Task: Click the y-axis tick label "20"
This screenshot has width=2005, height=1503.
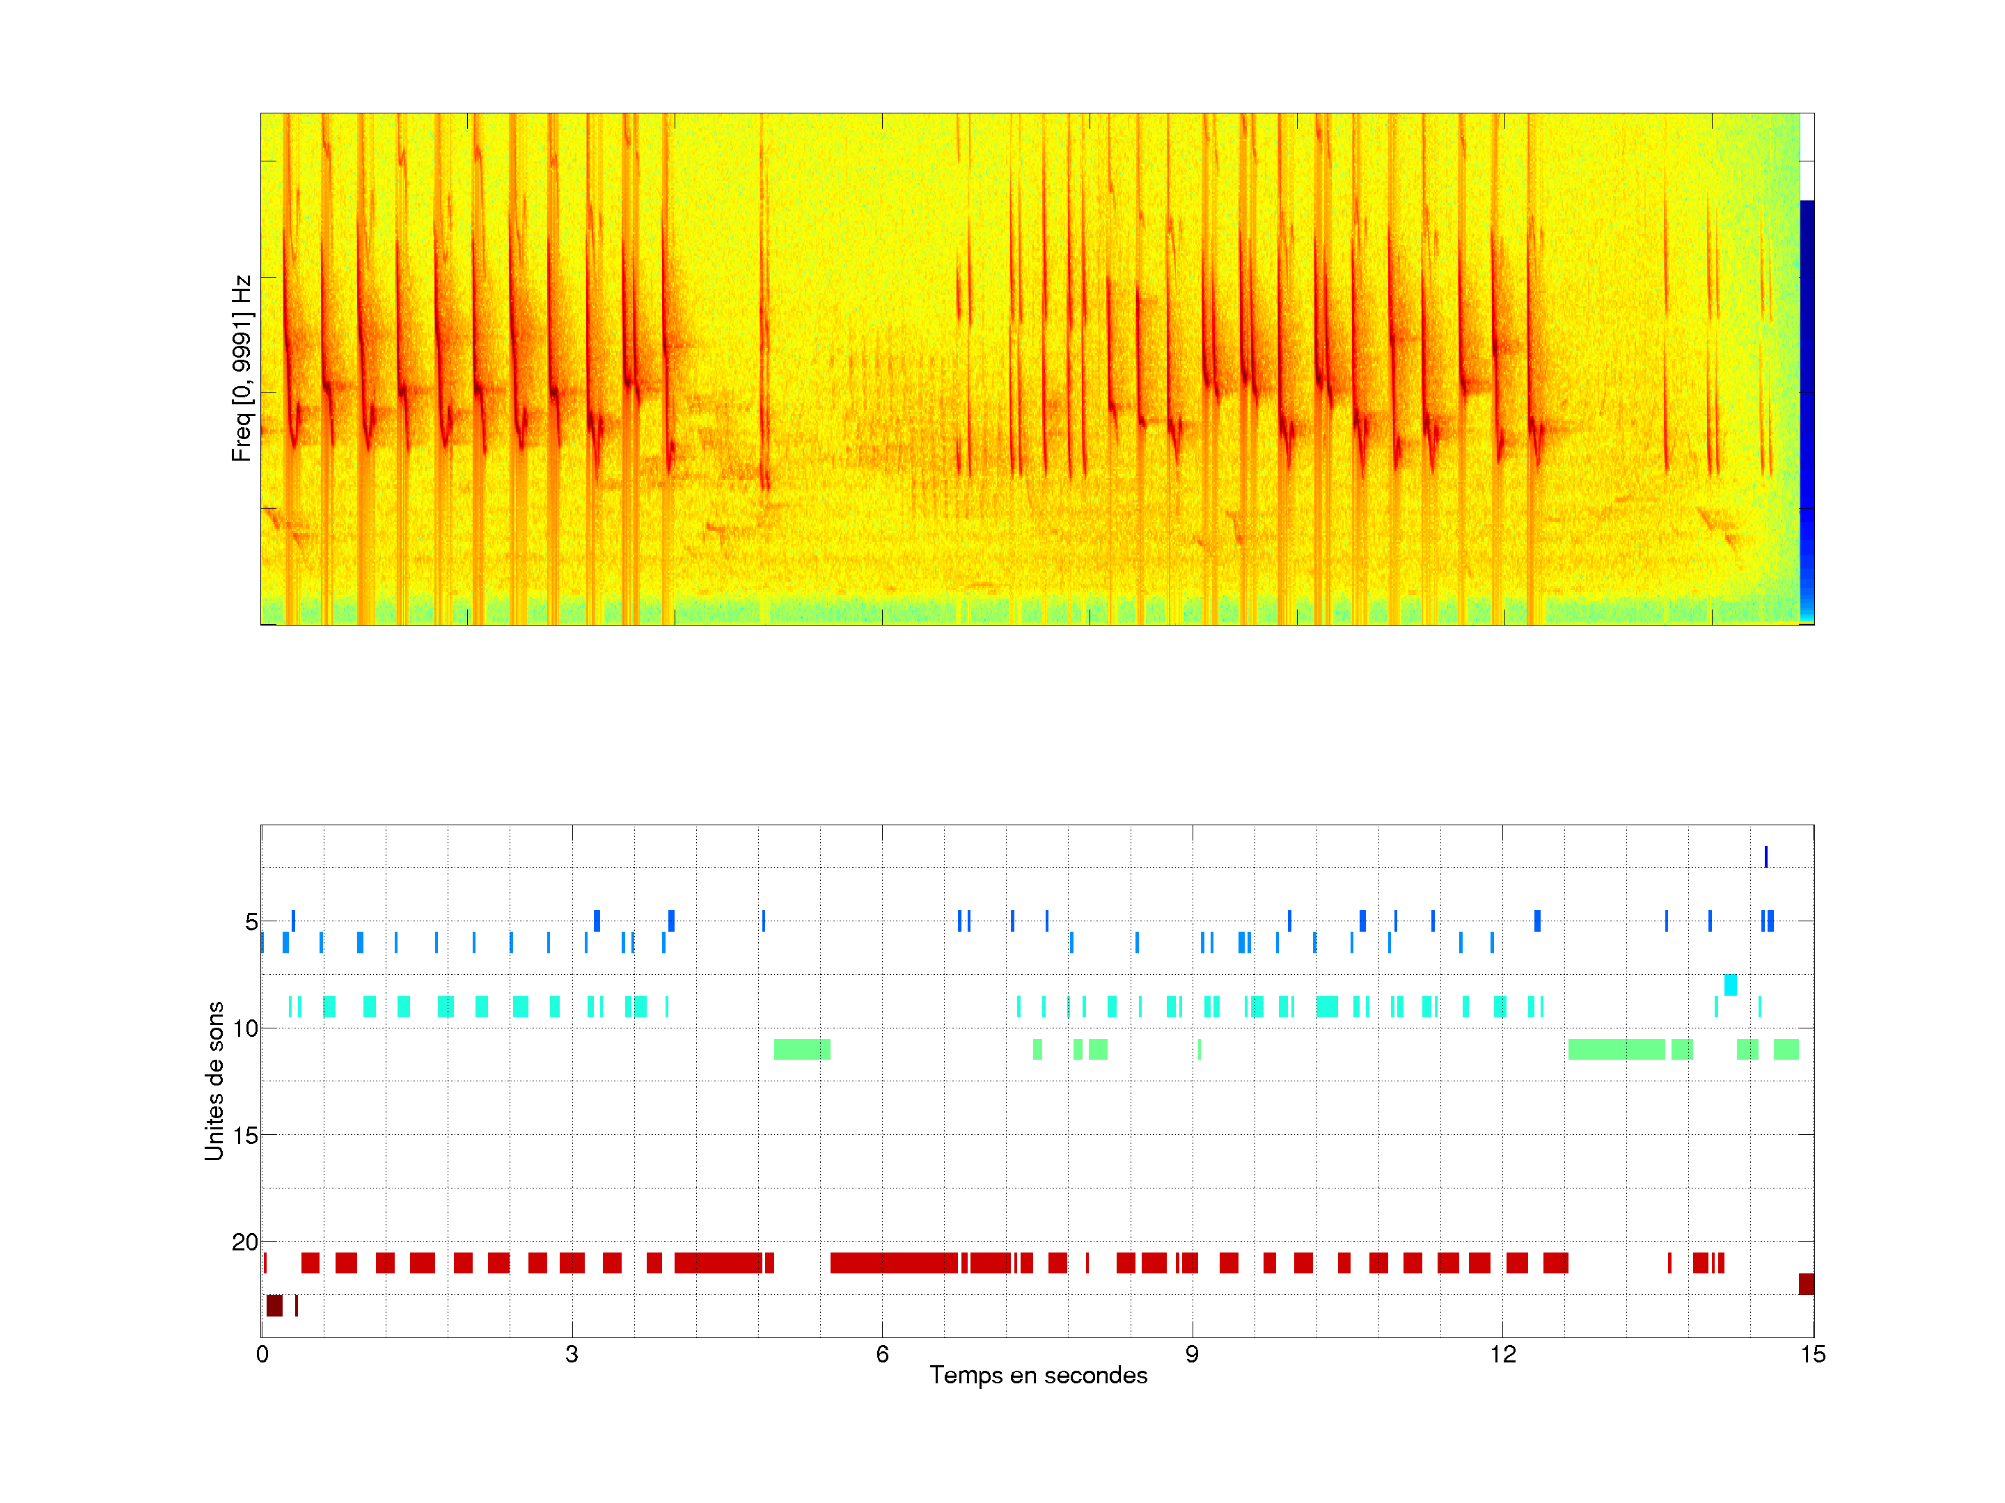Action: (245, 1242)
